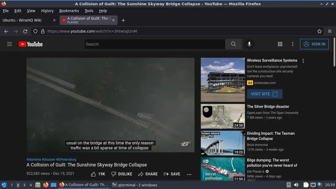The width and height of the screenshot is (336, 189).
Task: Click the search magnifier button
Action: pyautogui.click(x=233, y=44)
